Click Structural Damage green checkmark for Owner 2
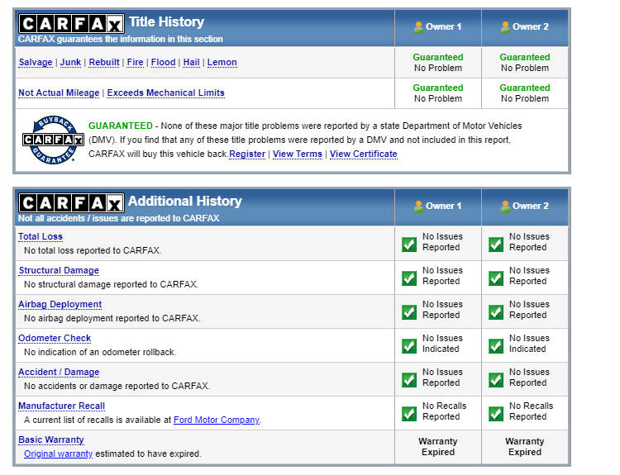The height and width of the screenshot is (475, 620). click(x=496, y=278)
